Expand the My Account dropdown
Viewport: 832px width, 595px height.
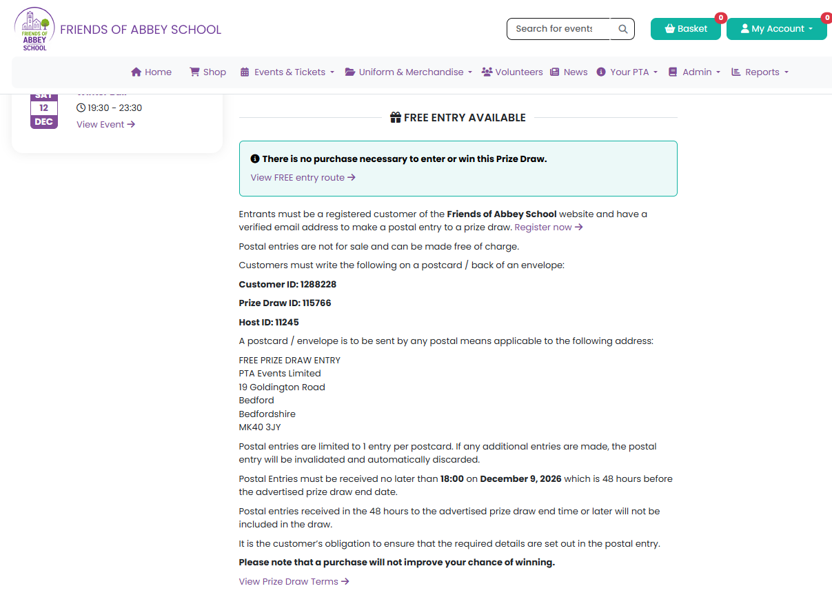point(777,29)
